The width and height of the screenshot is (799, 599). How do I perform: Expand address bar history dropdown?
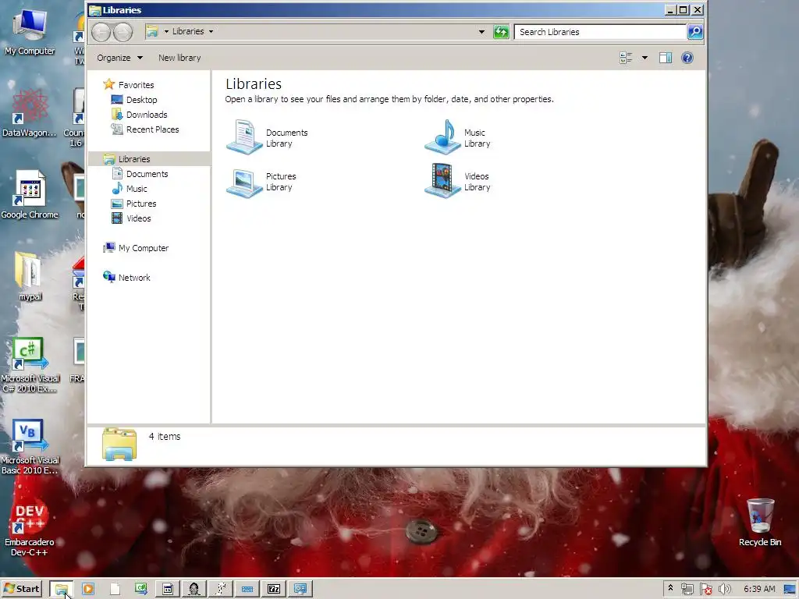pos(481,31)
